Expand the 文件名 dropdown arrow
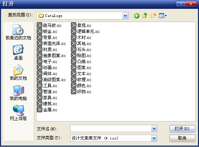Screen dimensions: 199x147 [154, 129]
